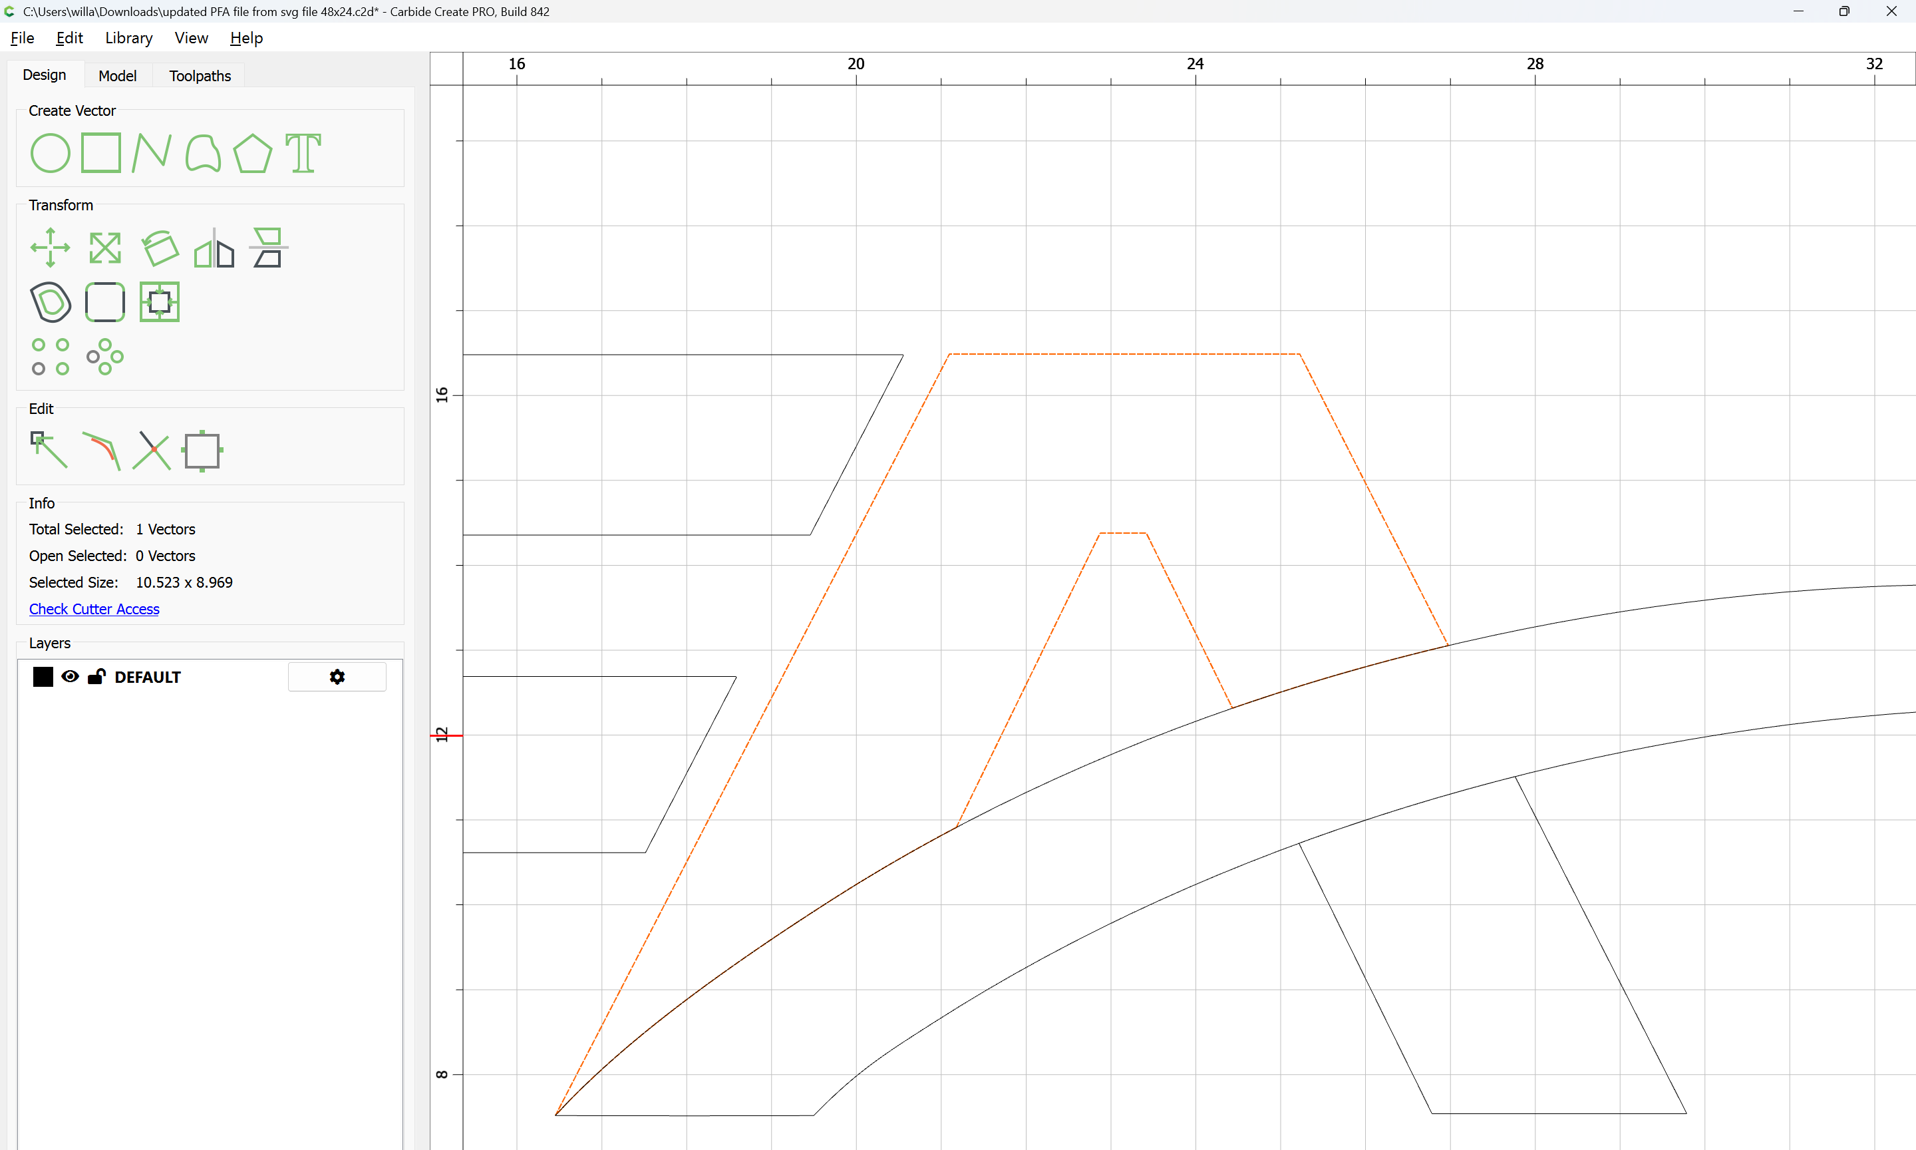This screenshot has height=1150, width=1916.
Task: Click the Check Cutter Access link
Action: click(94, 609)
